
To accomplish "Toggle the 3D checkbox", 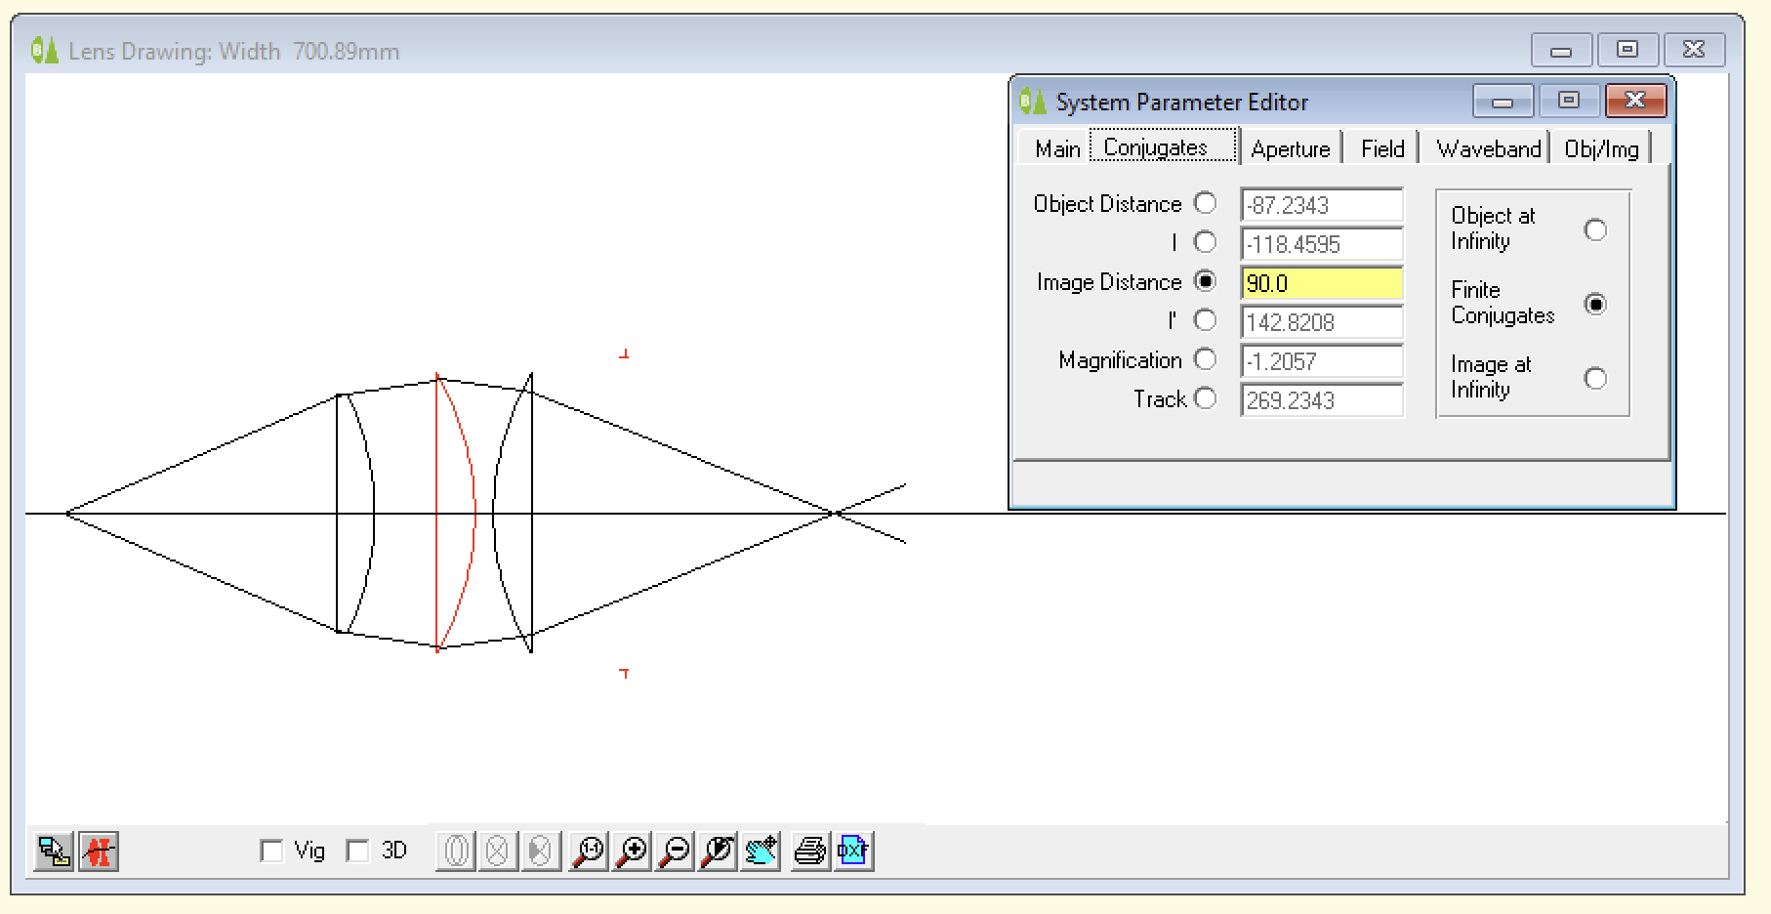I will 358,852.
